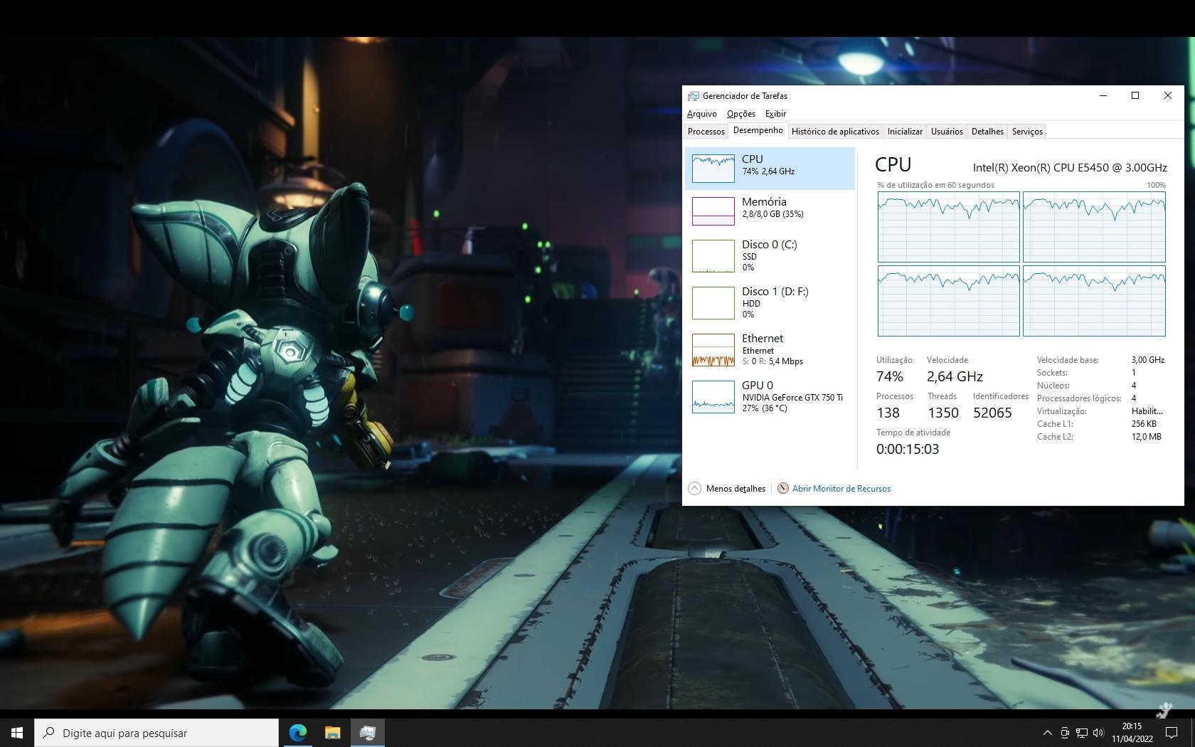Click the Abrir Monitor de Recursos link
Image resolution: width=1195 pixels, height=747 pixels.
point(841,489)
